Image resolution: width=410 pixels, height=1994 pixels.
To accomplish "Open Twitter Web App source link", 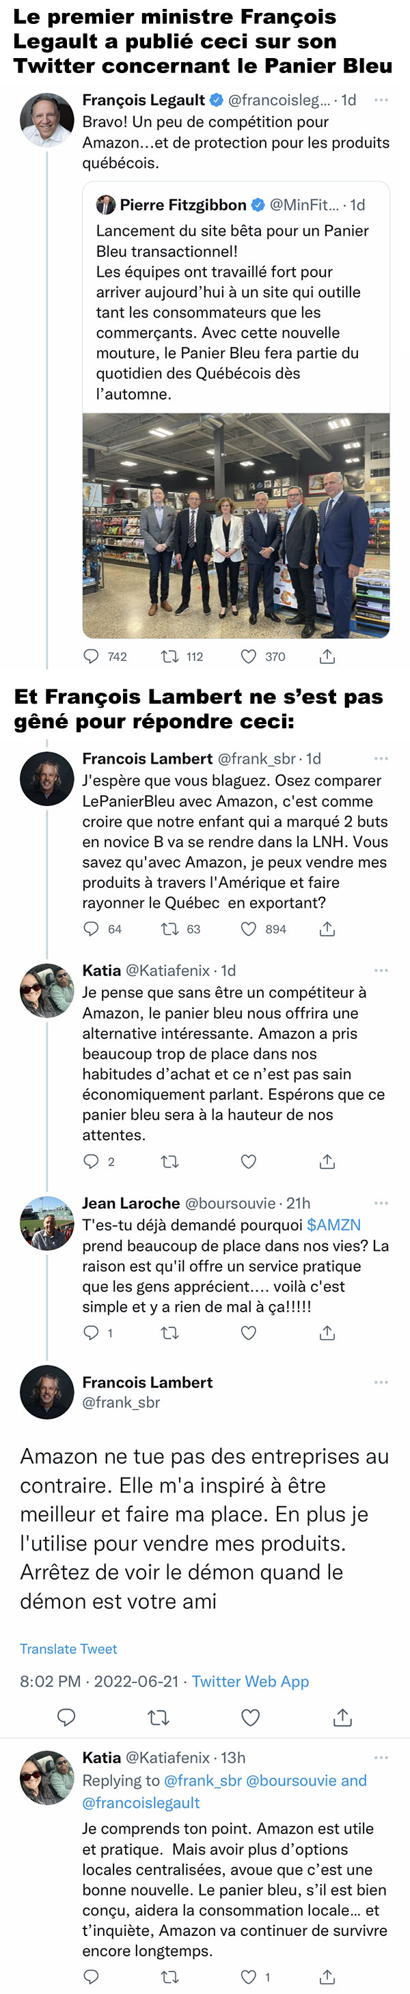I will click(x=250, y=1681).
